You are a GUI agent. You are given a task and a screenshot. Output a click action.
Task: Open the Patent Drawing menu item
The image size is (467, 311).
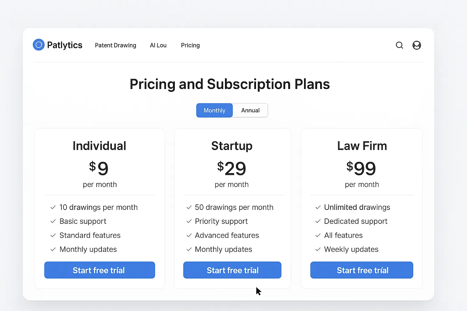click(x=116, y=45)
